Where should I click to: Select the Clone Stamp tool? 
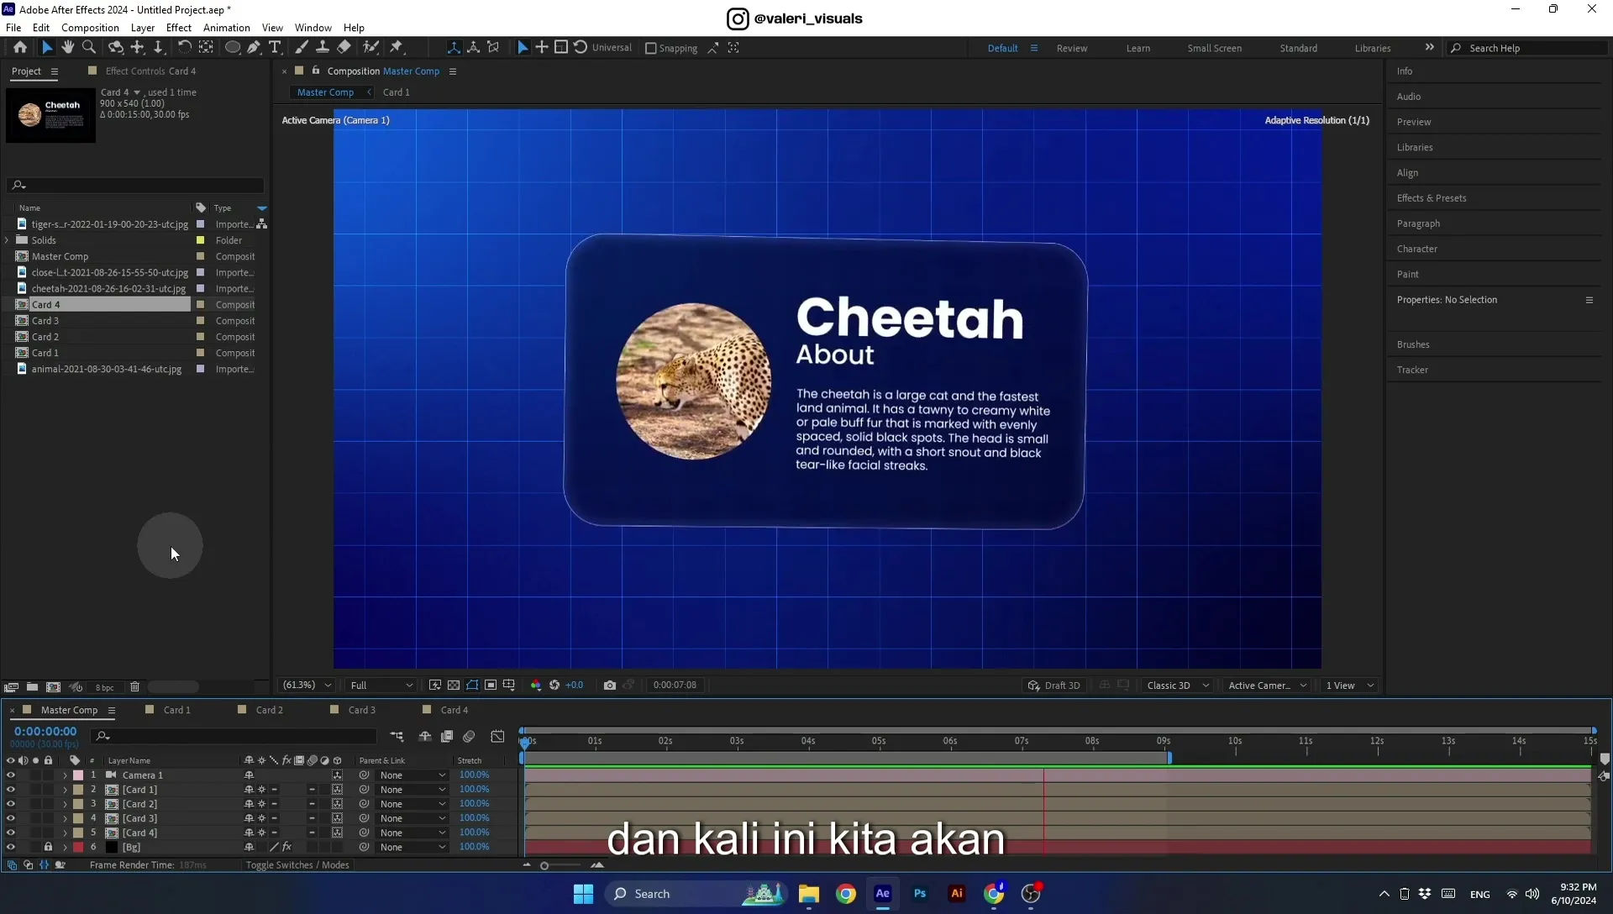click(x=323, y=48)
